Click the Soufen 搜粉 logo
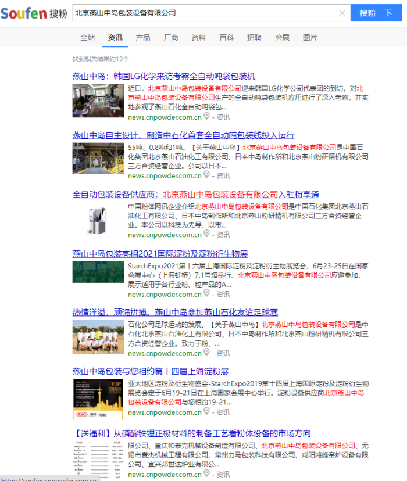Image resolution: width=407 pixels, height=481 pixels. pos(34,13)
